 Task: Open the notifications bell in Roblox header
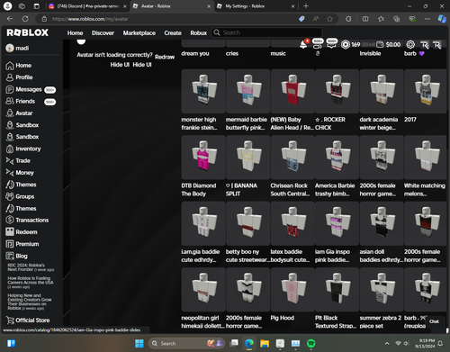[x=303, y=44]
